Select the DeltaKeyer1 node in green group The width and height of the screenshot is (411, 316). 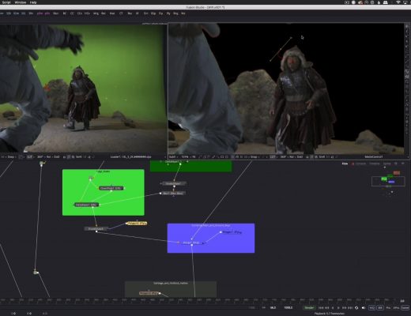click(x=86, y=205)
